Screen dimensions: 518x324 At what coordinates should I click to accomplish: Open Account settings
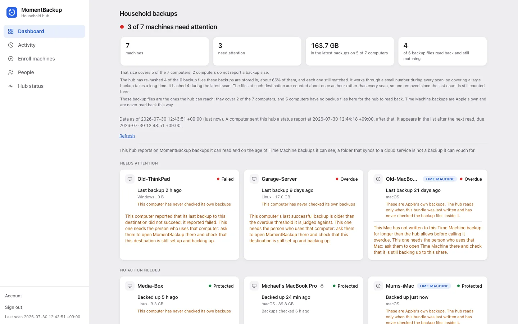[x=13, y=296]
